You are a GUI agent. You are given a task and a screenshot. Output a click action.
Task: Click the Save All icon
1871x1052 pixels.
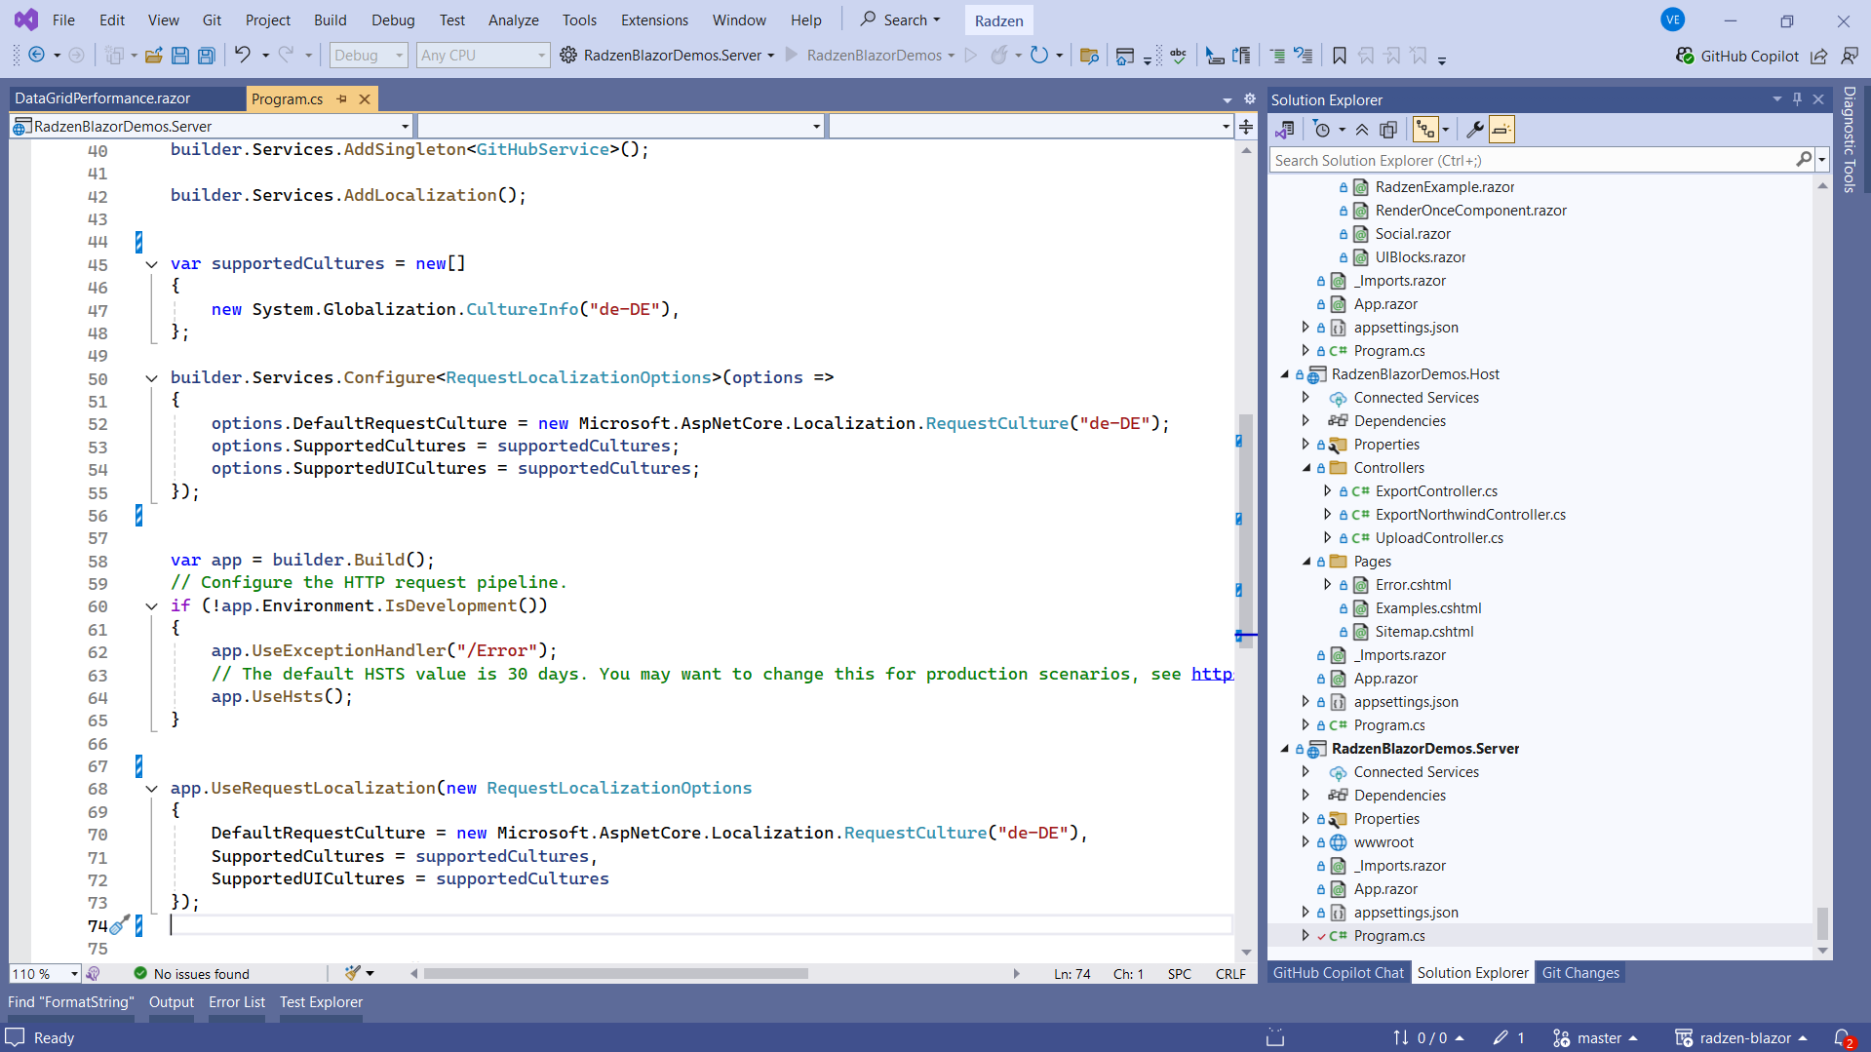coord(206,56)
